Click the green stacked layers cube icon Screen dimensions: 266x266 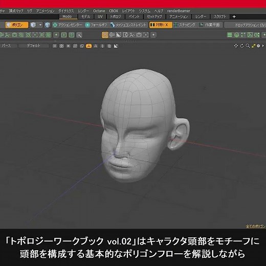coord(236,35)
